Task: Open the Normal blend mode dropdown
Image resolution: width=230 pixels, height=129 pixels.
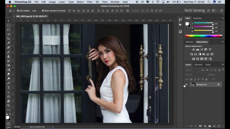Action: (x=196, y=75)
